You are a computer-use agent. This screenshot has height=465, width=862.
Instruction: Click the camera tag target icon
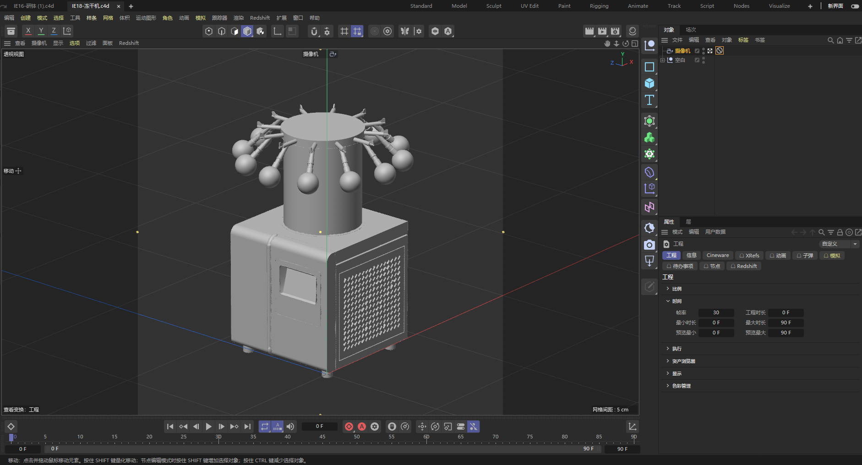[710, 51]
